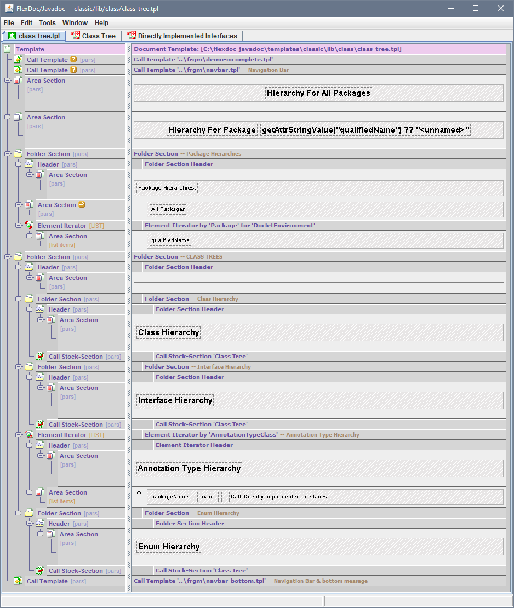The image size is (514, 608).
Task: Click the 'qualifiedName' field in the Package iterator
Action: 170,240
